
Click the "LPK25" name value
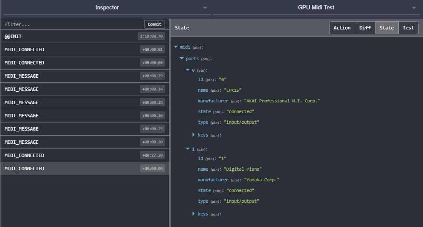point(232,90)
